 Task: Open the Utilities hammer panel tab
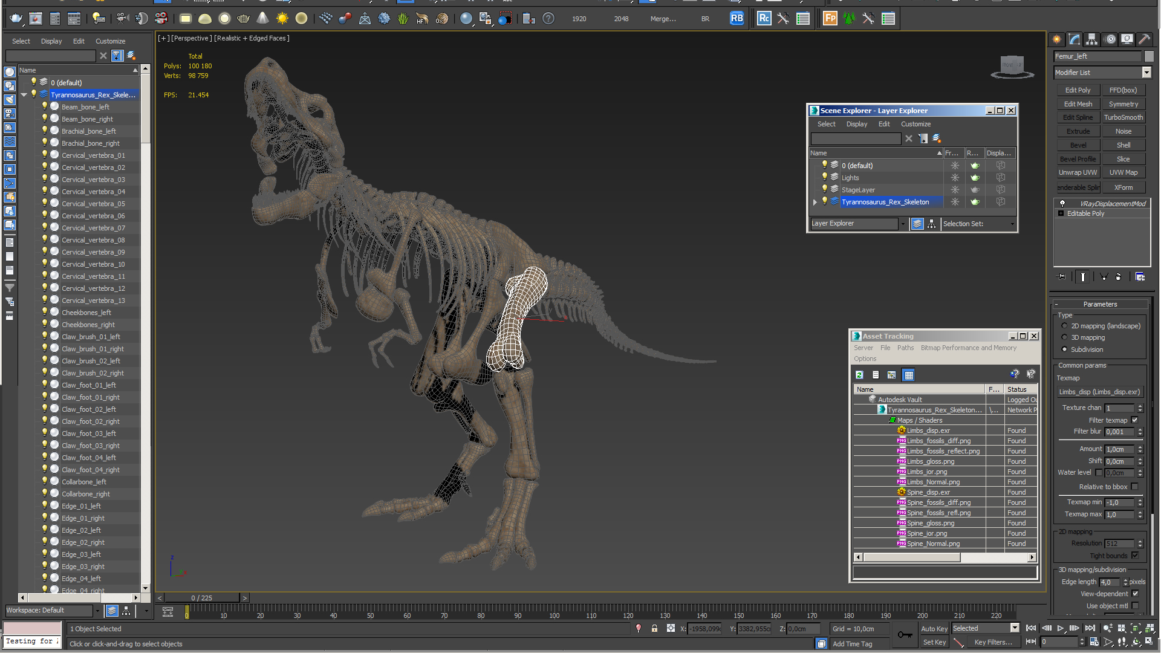click(x=1145, y=39)
